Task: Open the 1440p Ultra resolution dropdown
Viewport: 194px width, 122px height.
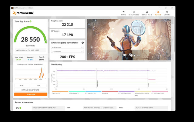Action: (x=67, y=52)
